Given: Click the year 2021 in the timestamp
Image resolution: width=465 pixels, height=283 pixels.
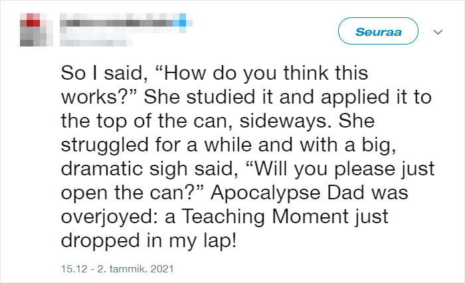Looking at the screenshot, I should (x=162, y=269).
